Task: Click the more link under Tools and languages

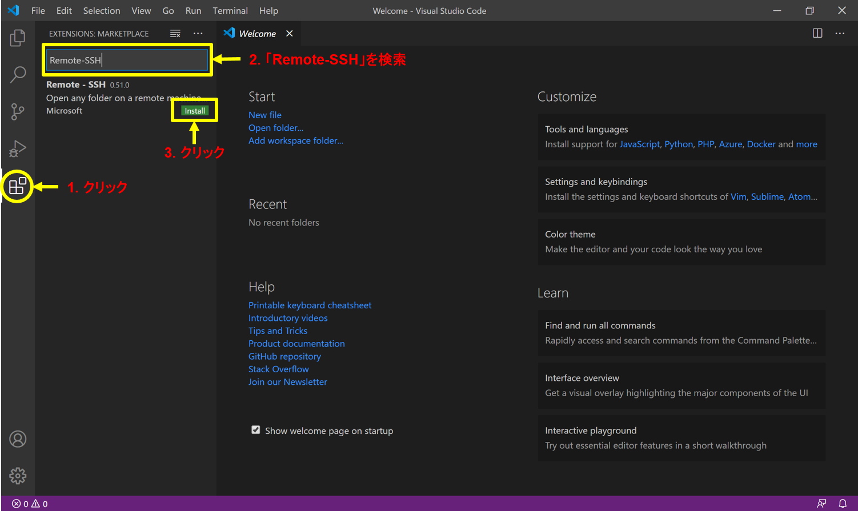Action: click(807, 144)
